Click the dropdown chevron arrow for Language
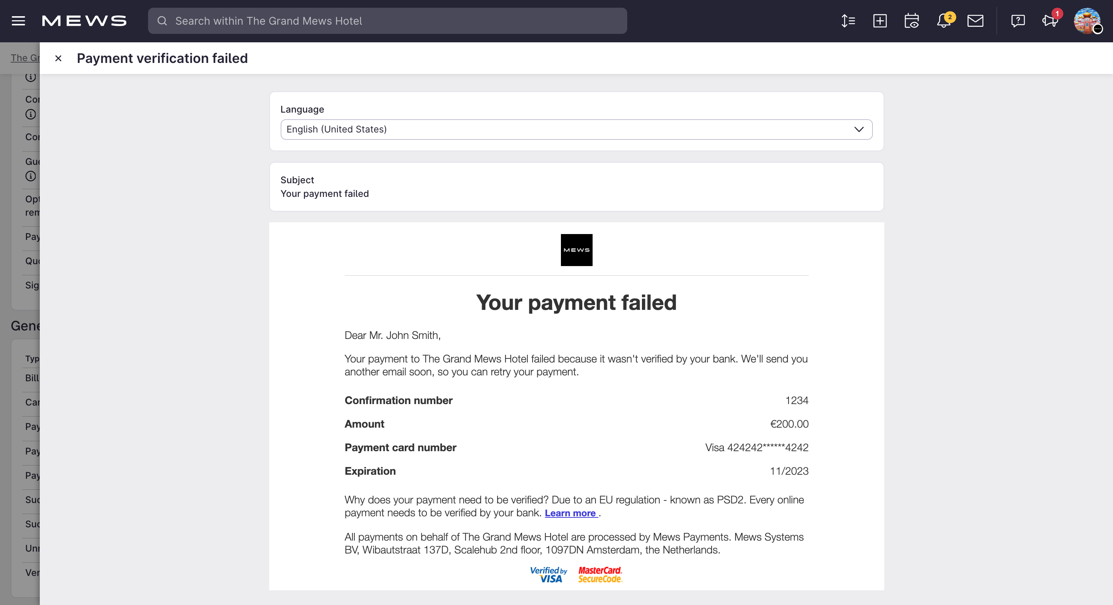 pos(859,130)
